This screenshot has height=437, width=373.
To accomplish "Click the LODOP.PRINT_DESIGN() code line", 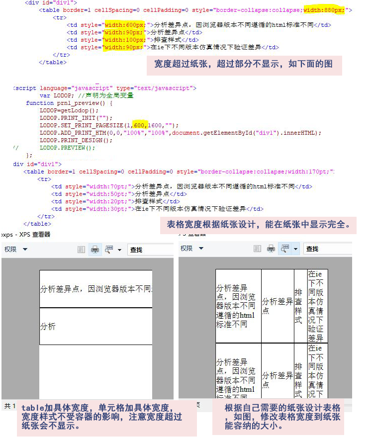I will [76, 140].
